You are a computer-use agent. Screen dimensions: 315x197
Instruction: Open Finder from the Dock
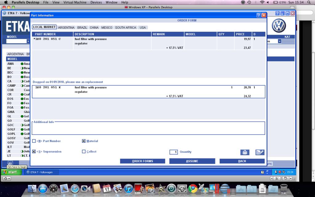pyautogui.click(x=32, y=189)
